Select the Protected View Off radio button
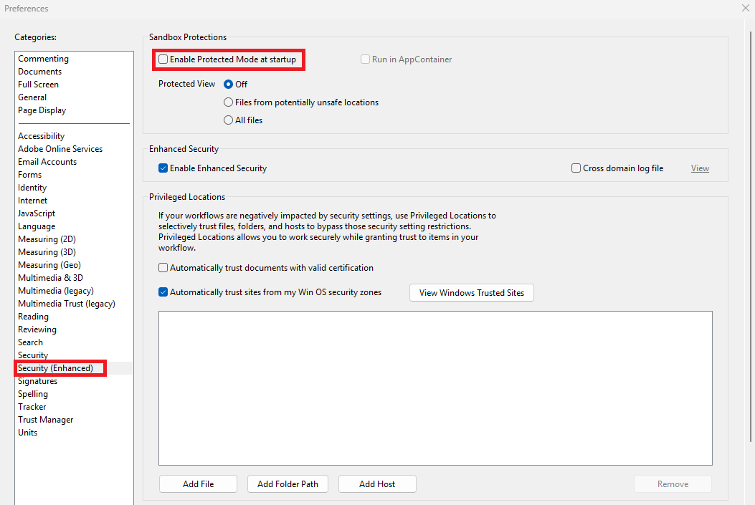The width and height of the screenshot is (755, 505). (x=228, y=85)
